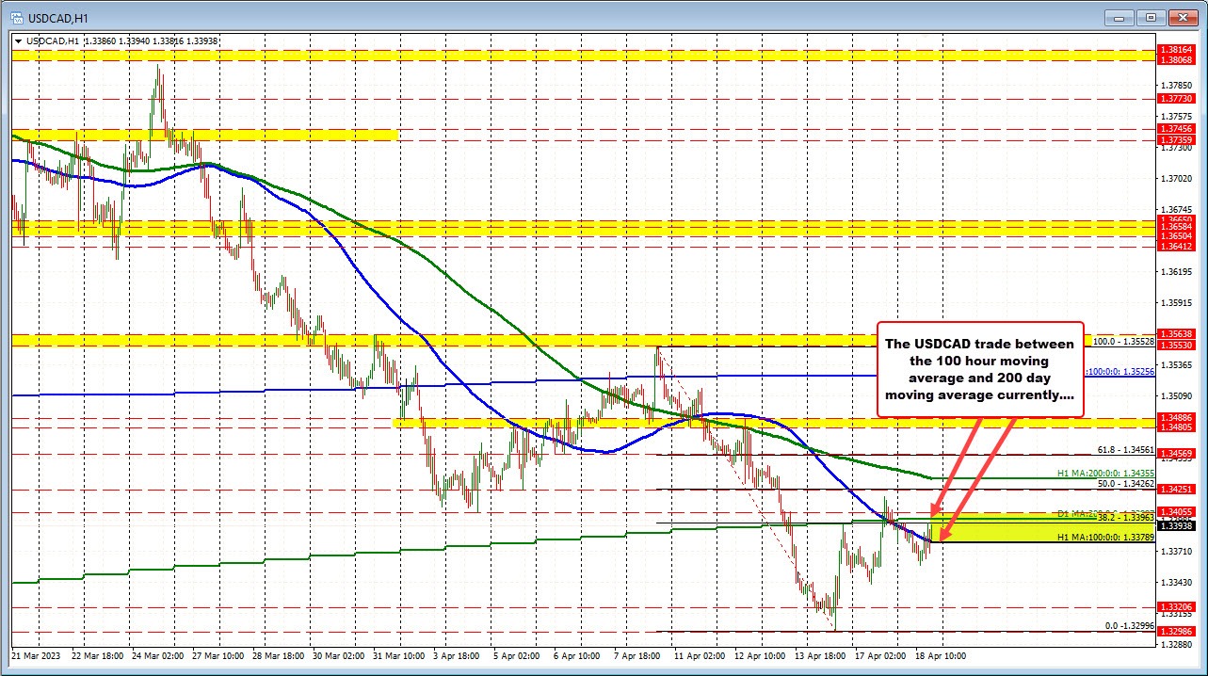
Task: Click the 1.37850 price scale value
Action: pyautogui.click(x=1176, y=84)
